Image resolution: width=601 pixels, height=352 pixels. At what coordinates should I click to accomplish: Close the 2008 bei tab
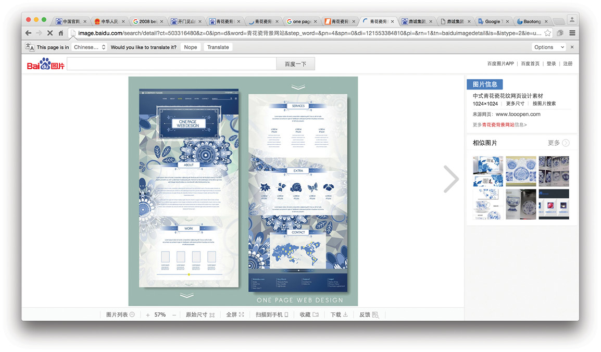click(161, 21)
